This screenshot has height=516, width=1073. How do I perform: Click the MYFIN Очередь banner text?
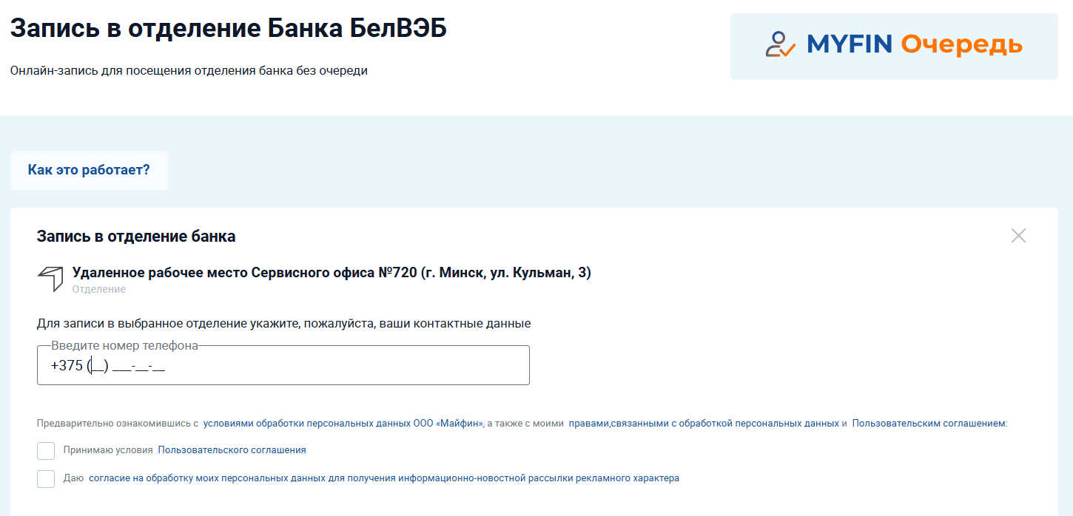coord(914,45)
